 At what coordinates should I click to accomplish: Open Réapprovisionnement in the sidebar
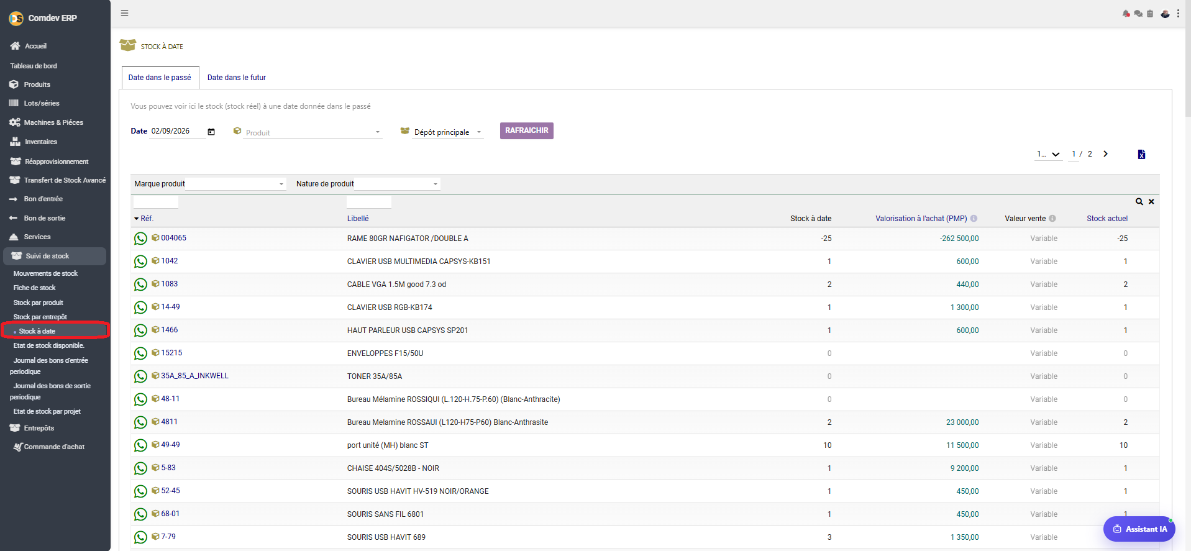[x=57, y=162]
